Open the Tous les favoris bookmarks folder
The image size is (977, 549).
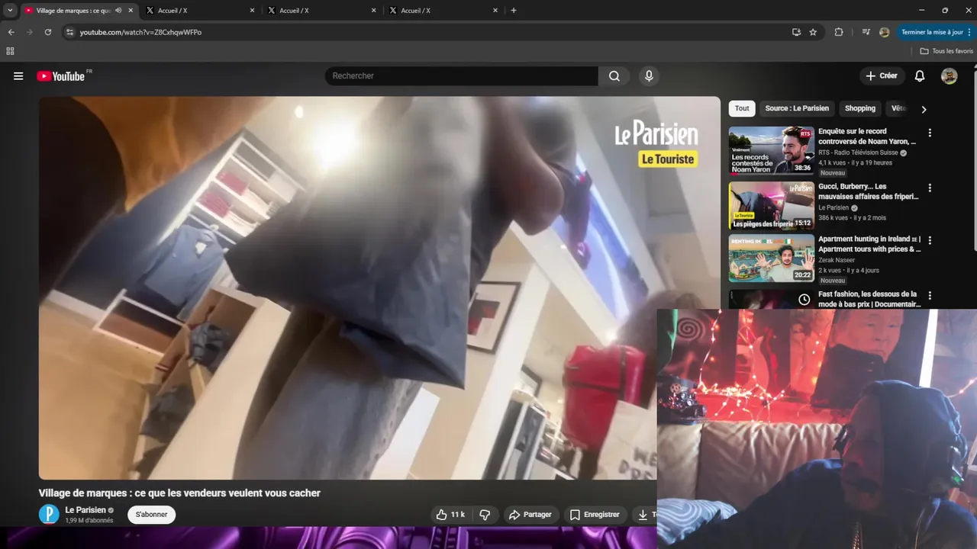pos(946,51)
